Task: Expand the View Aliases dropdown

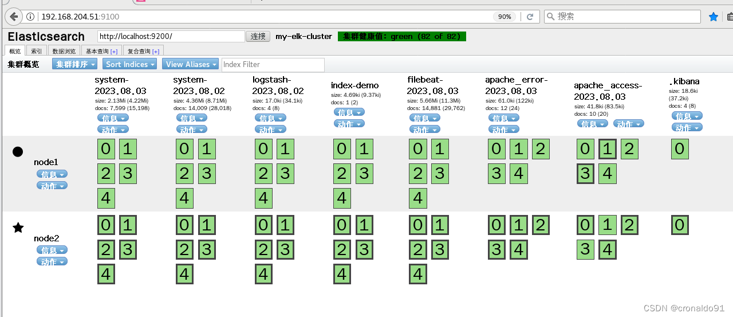Action: click(191, 64)
